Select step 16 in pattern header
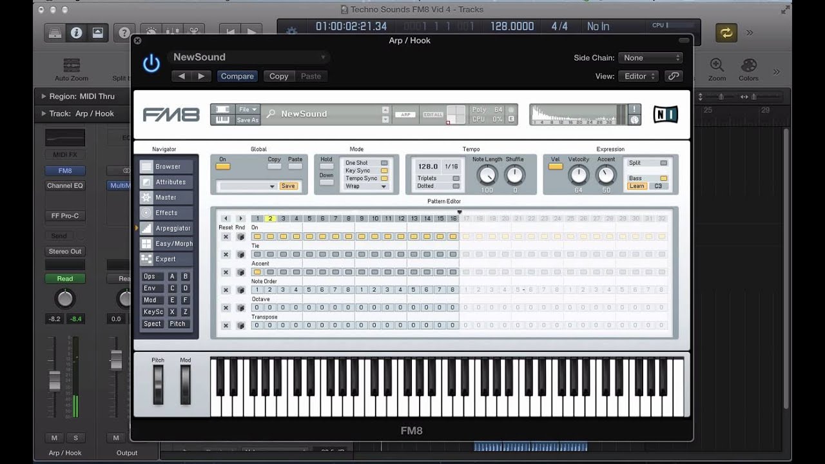The image size is (825, 464). [x=453, y=218]
